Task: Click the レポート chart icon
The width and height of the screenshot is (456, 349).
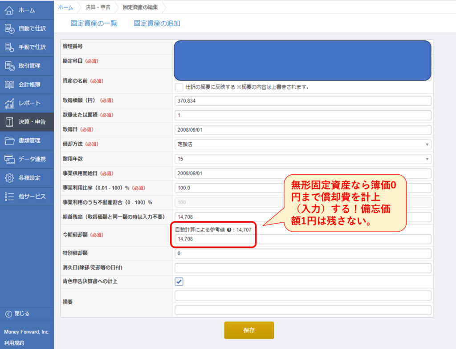Action: (9, 103)
